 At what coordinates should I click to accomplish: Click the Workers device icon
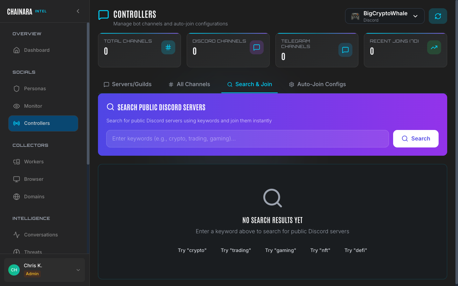point(17,162)
